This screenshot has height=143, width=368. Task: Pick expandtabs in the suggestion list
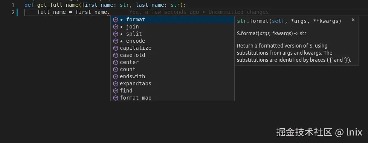[x=173, y=83]
